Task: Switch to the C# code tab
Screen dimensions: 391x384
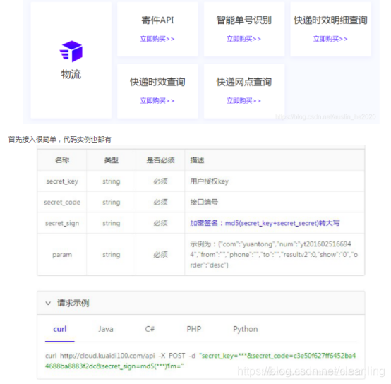Action: pyautogui.click(x=150, y=329)
